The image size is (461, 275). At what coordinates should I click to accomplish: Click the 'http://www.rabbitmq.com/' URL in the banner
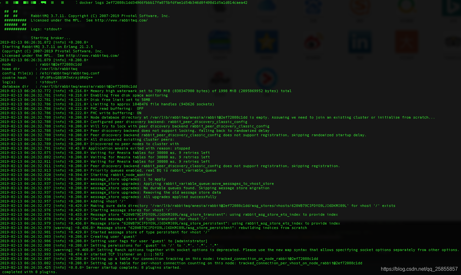[x=121, y=20]
